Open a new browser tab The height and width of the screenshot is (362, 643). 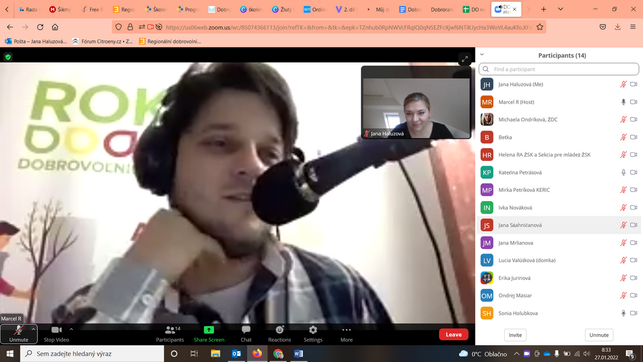point(543,10)
